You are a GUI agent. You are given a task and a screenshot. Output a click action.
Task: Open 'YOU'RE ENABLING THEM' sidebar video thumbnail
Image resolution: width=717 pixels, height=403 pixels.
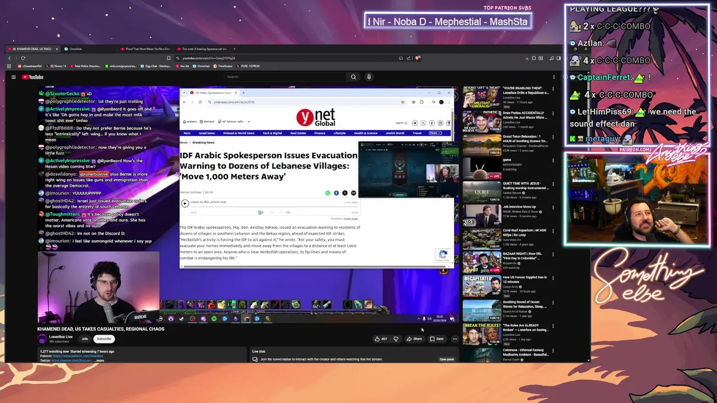click(481, 96)
